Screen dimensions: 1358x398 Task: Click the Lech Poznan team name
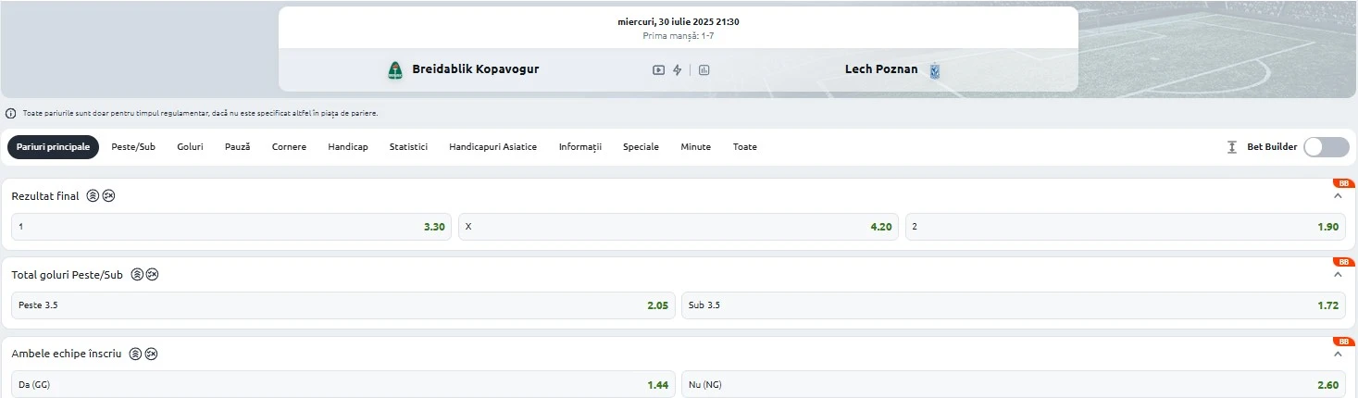(881, 69)
